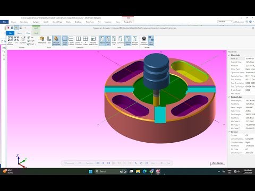Adjust the playback speed slider

pos(161,163)
